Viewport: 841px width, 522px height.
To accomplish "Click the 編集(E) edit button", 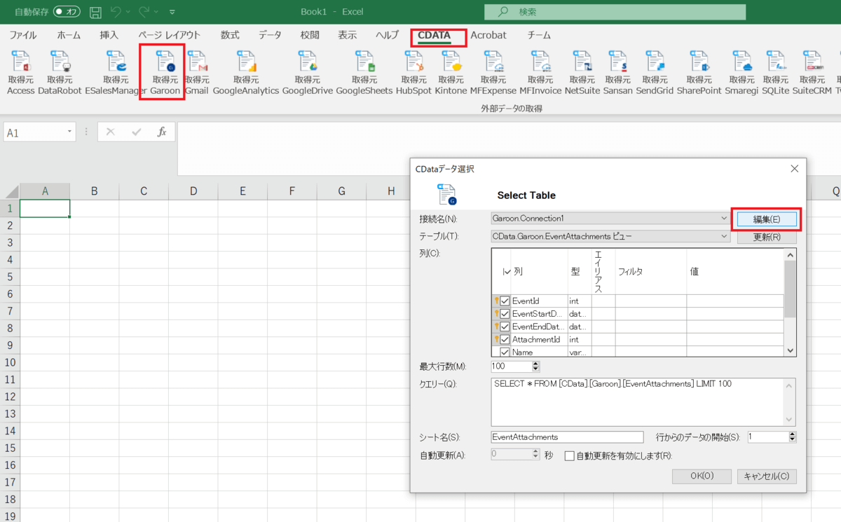I will coord(766,219).
